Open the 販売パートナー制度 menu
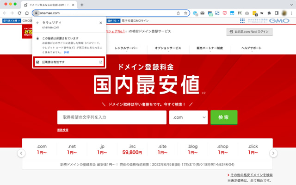296x185 pixels. click(210, 48)
